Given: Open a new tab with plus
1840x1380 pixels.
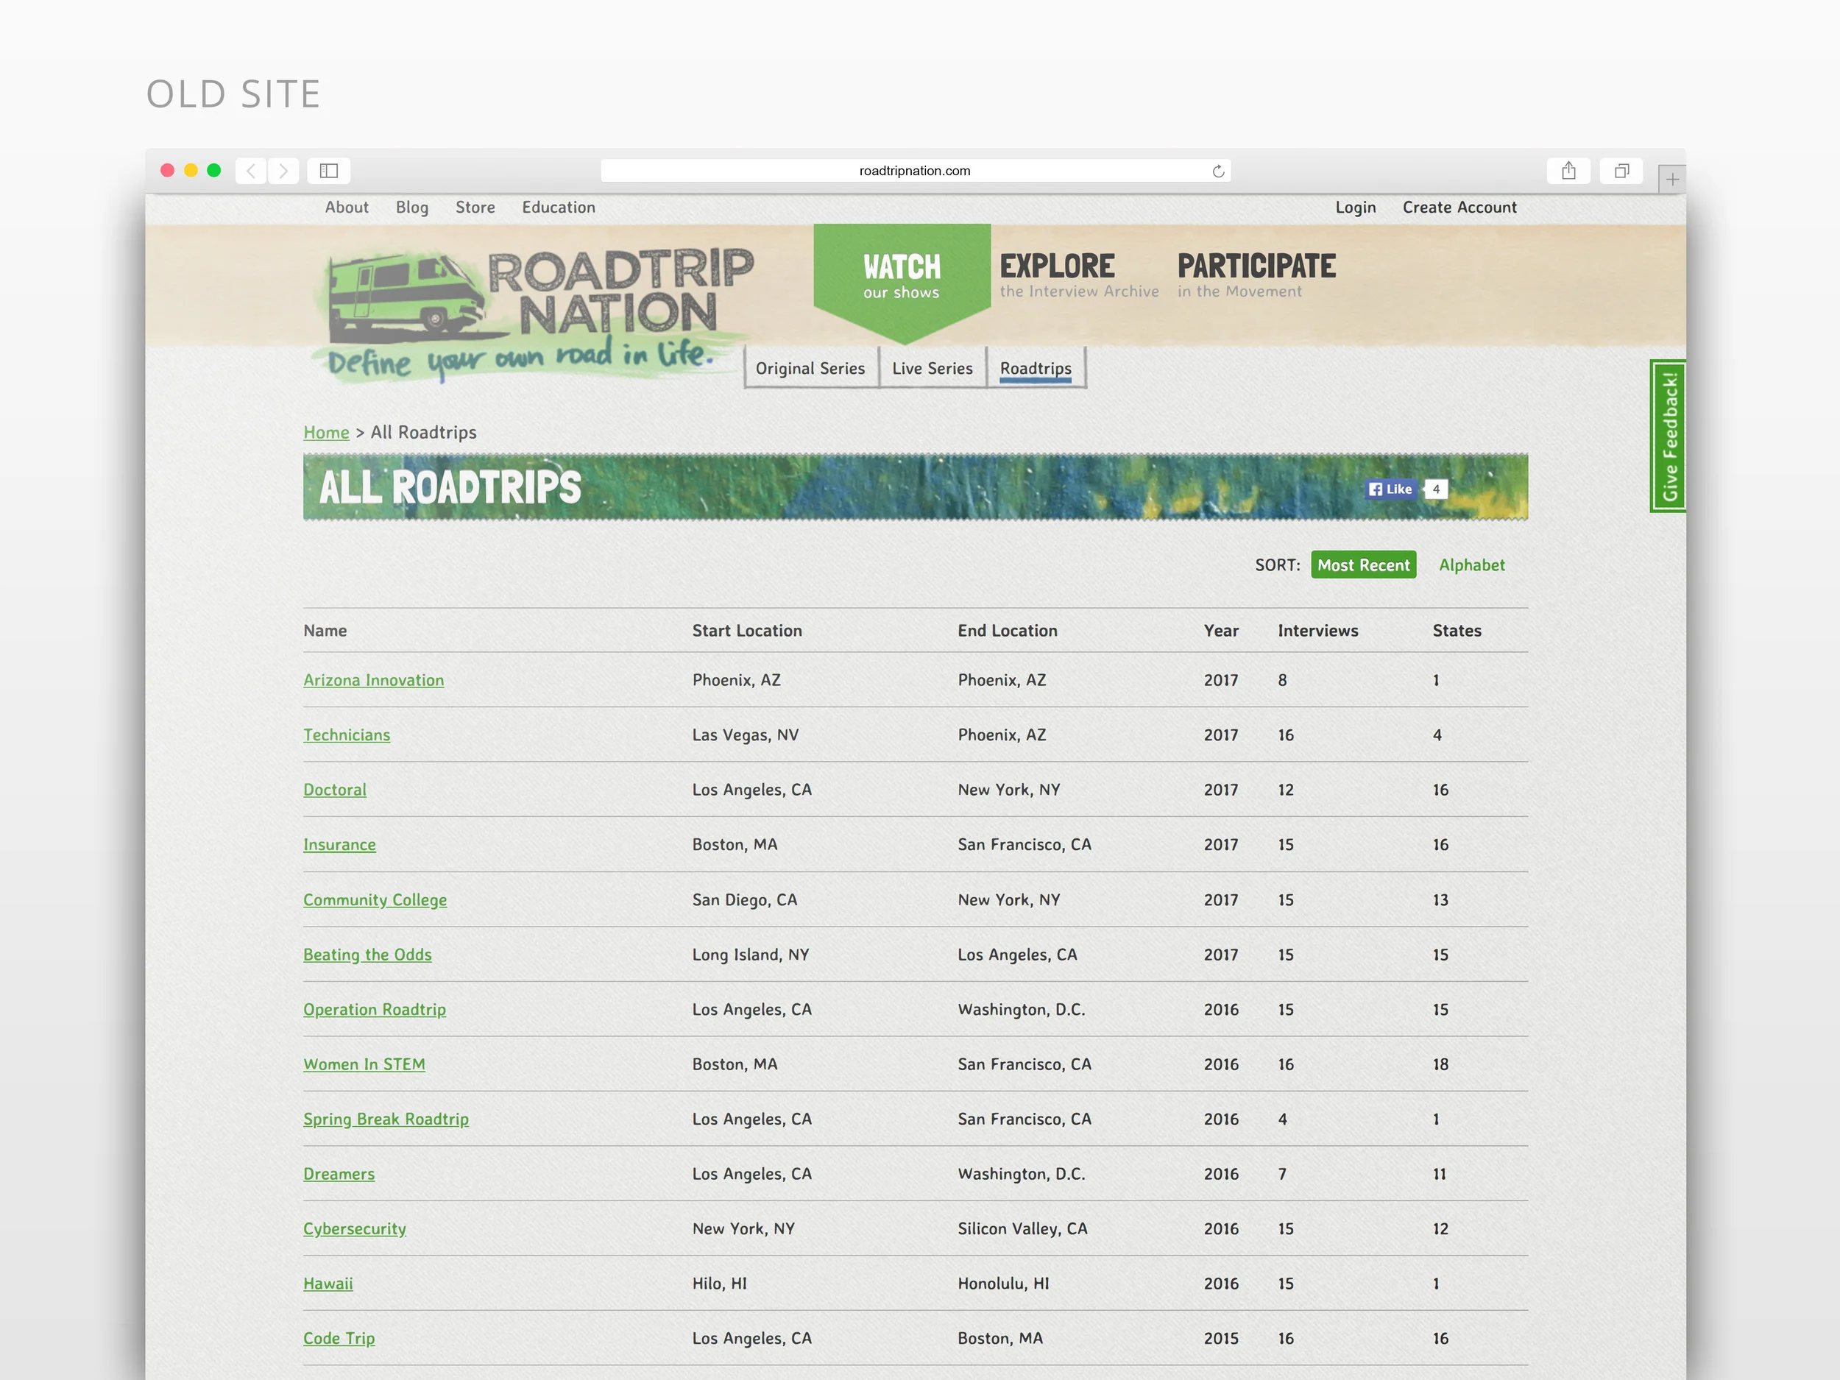Looking at the screenshot, I should (1672, 179).
